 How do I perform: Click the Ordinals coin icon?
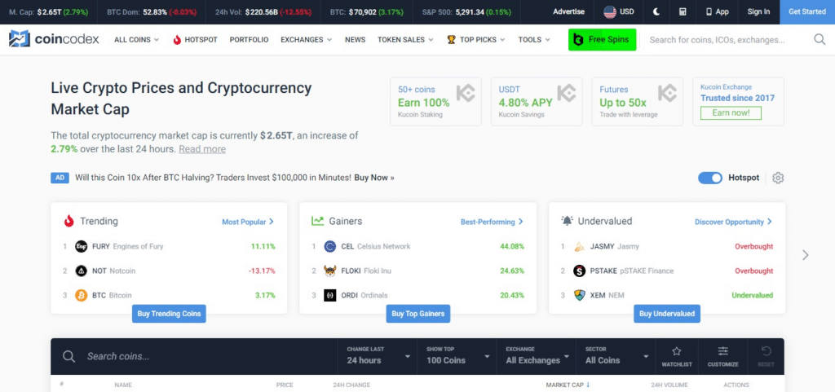330,295
